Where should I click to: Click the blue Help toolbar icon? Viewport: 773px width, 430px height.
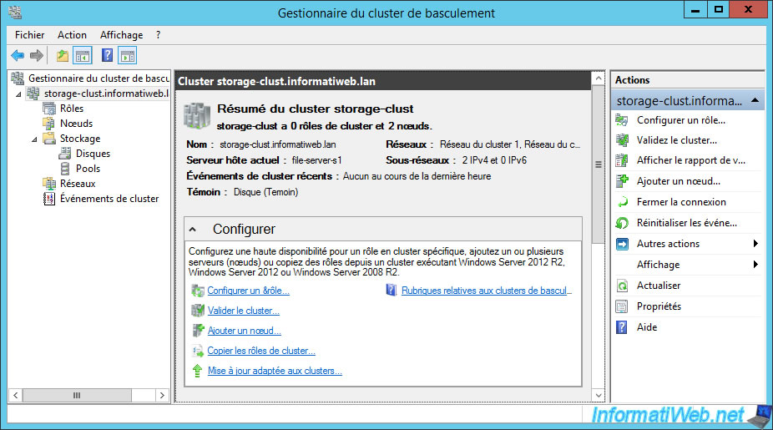point(107,55)
